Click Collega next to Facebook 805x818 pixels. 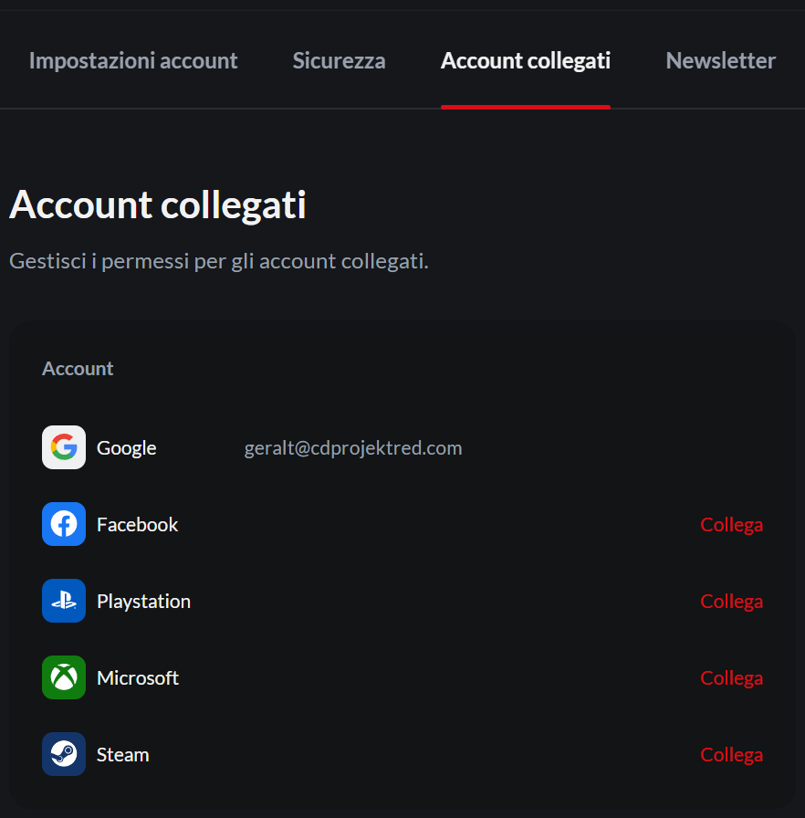(x=731, y=525)
